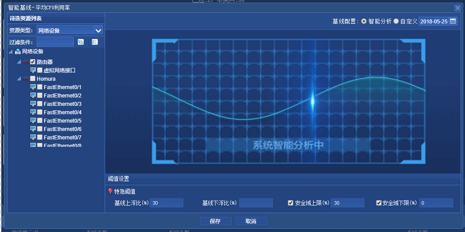The image size is (465, 232).
Task: Click the 基线下浮比 input field
Action: 256,203
